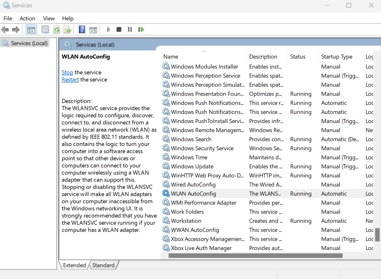Stop the WLAN AutoConfig service via Stop link
The image size is (381, 279).
67,72
